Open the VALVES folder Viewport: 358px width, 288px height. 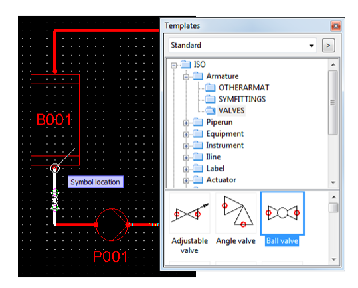click(231, 111)
